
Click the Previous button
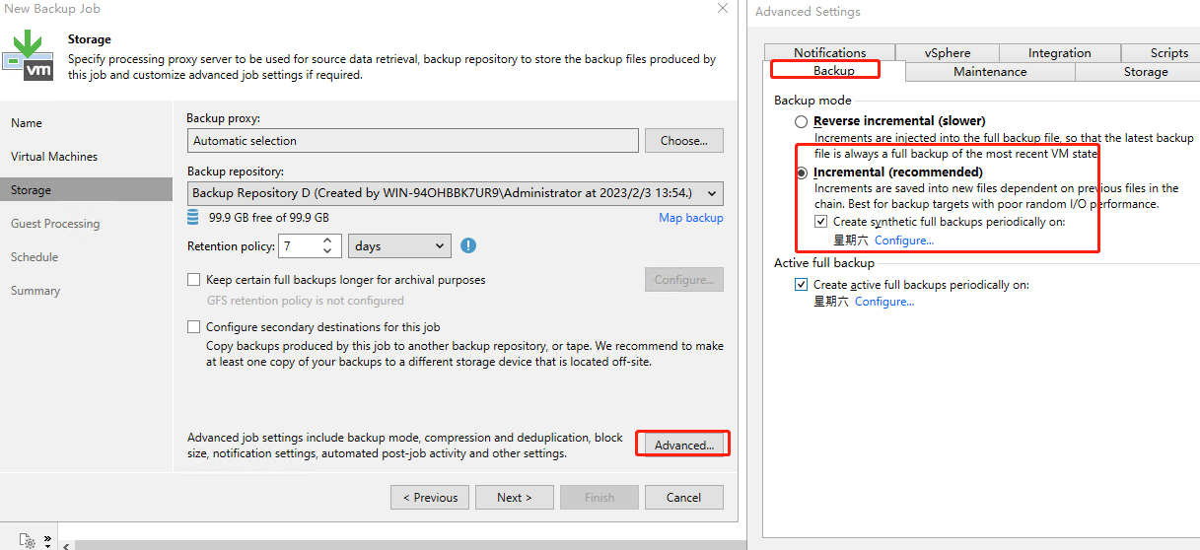430,498
